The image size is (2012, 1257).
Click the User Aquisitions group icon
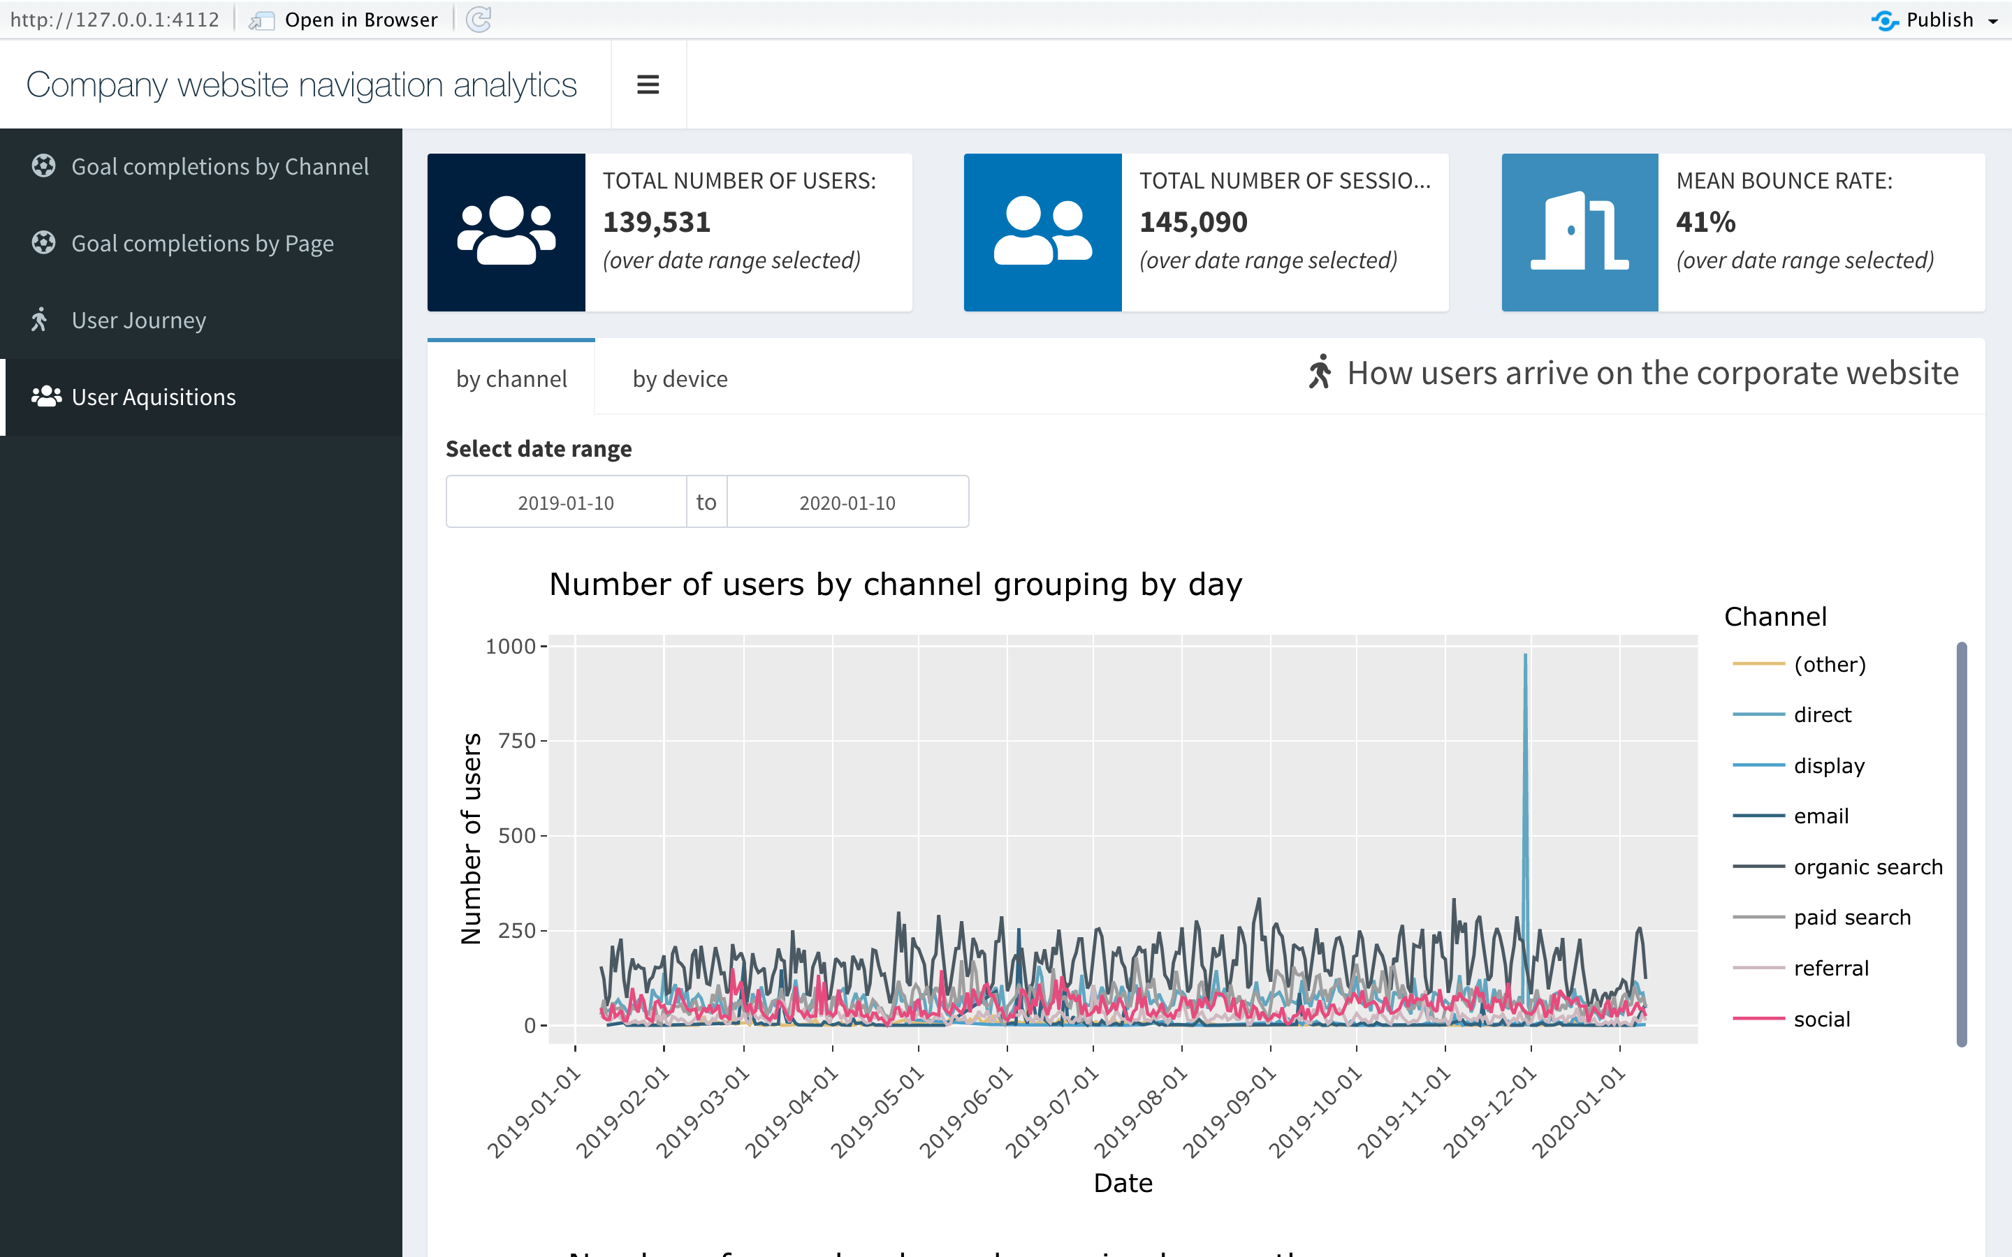tap(45, 397)
